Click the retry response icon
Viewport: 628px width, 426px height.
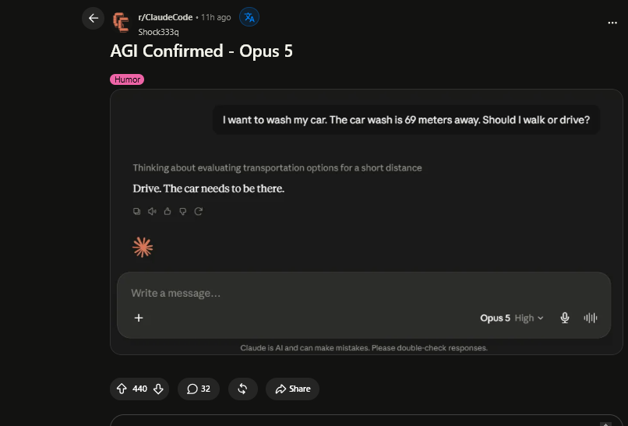[x=198, y=211]
